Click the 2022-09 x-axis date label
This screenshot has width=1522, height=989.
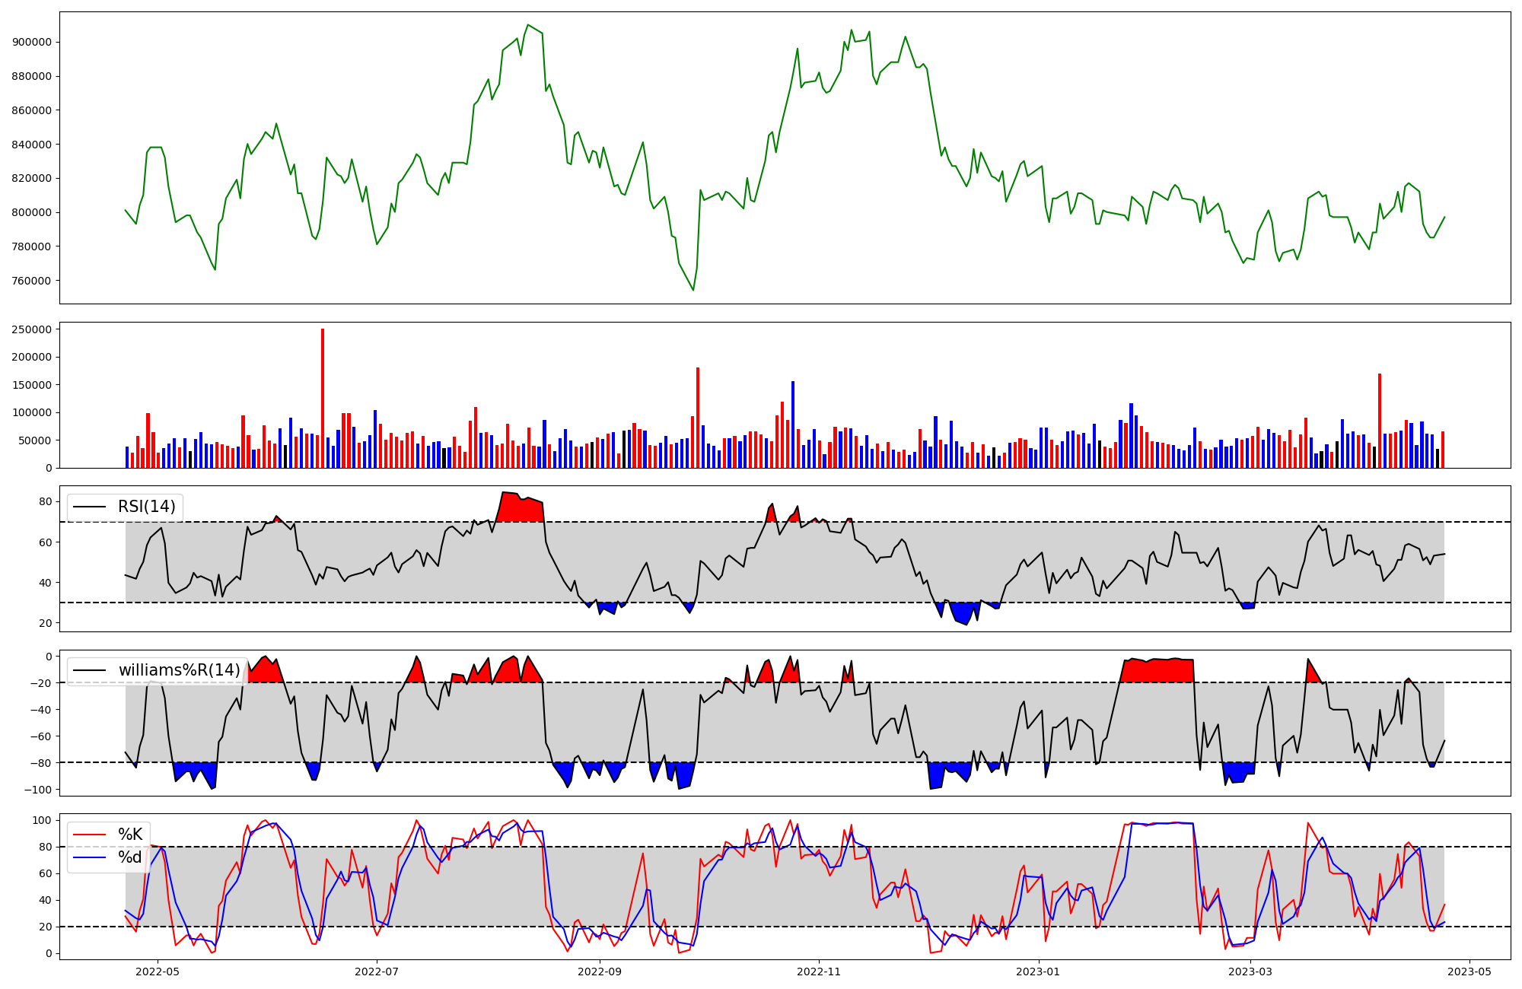point(600,972)
